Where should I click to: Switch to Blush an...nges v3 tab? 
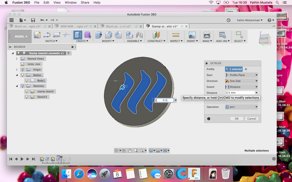[27, 26]
